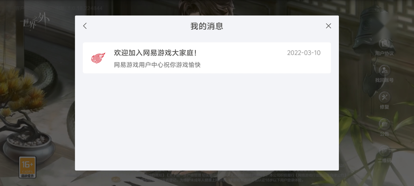Tap the 16+ CADPA age rating badge

click(27, 167)
